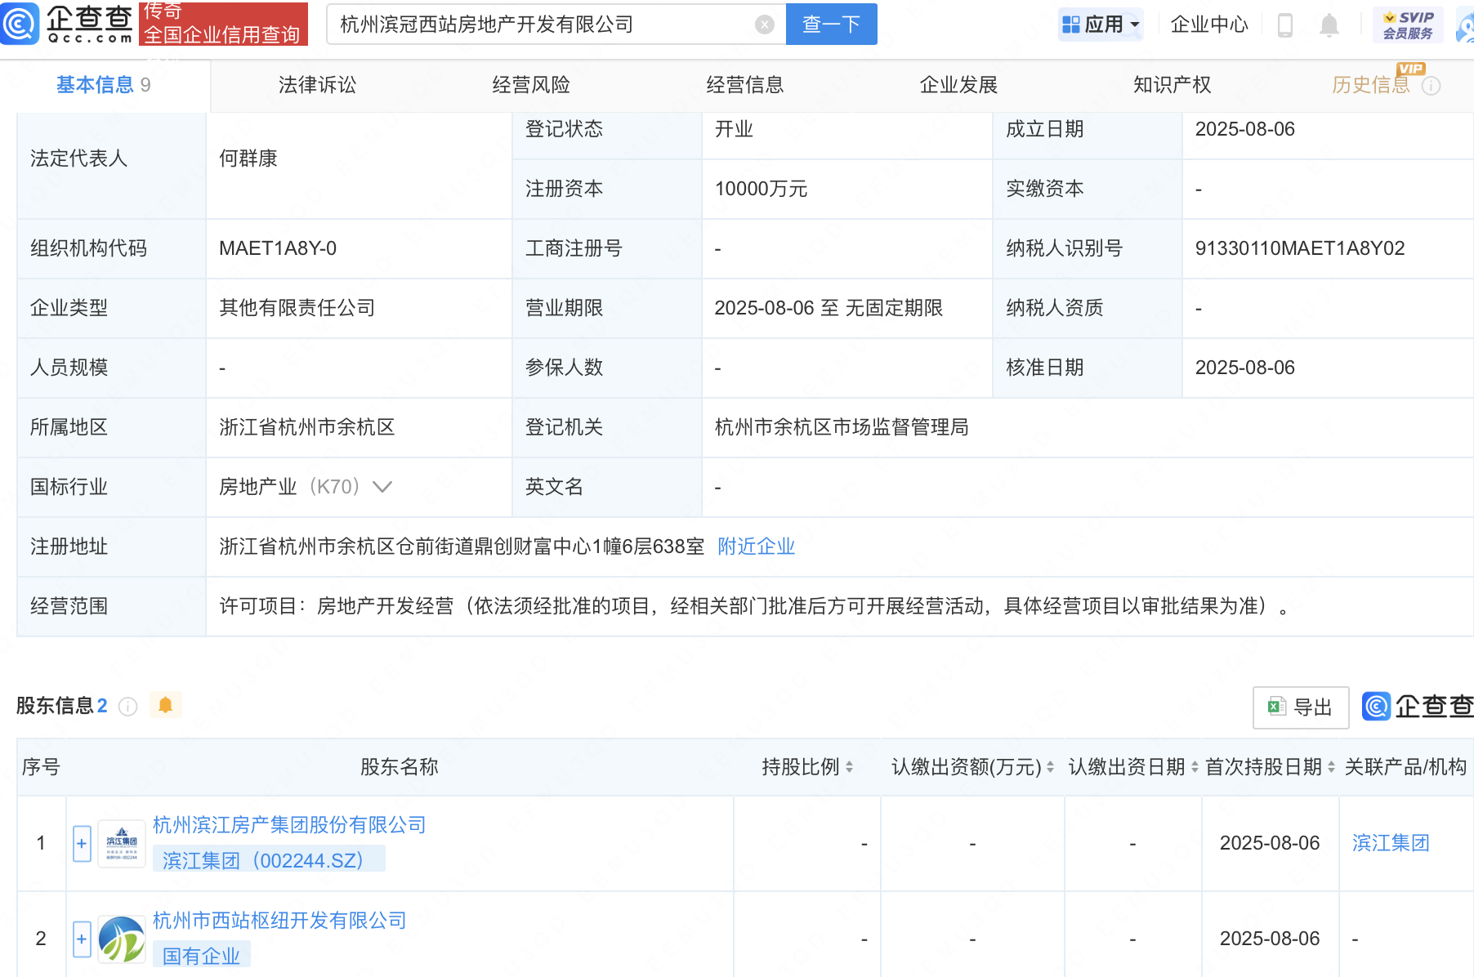Click the 国有企业 tag

tap(202, 956)
